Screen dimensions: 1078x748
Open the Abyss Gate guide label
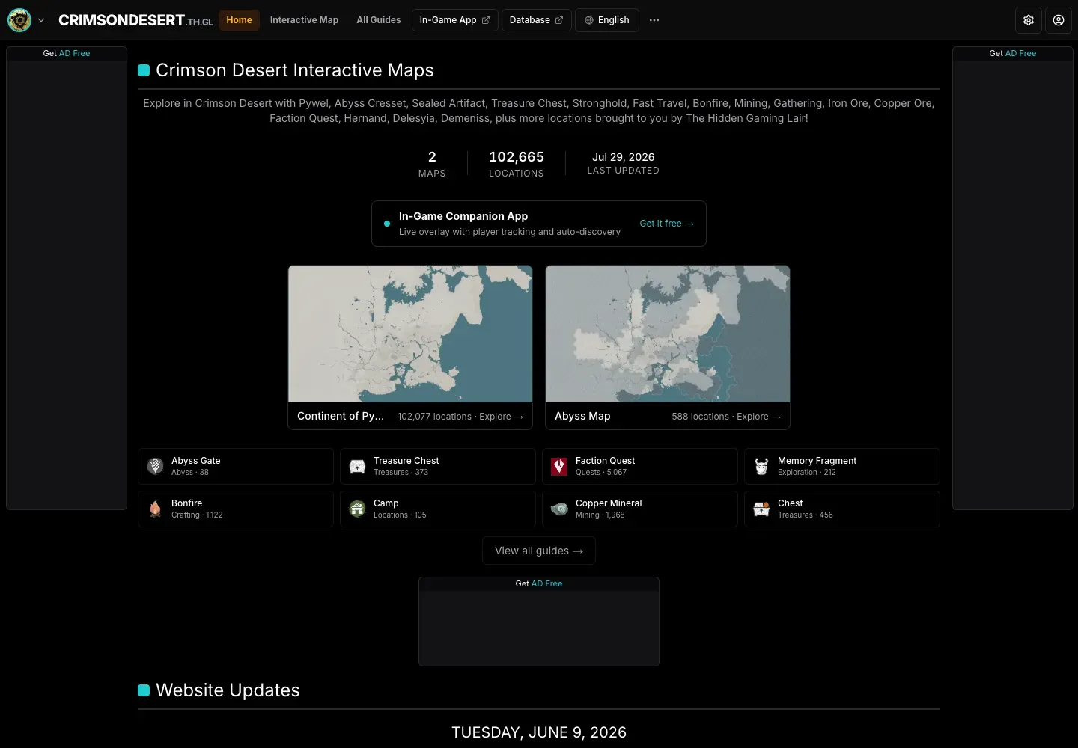196,461
